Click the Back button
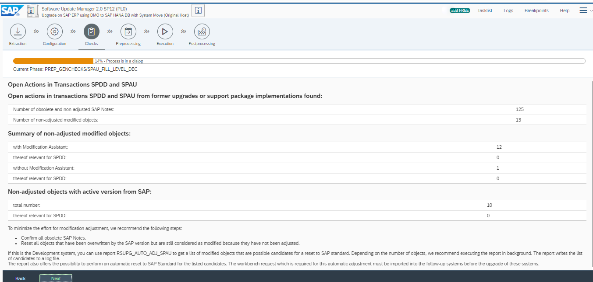 tap(21, 279)
